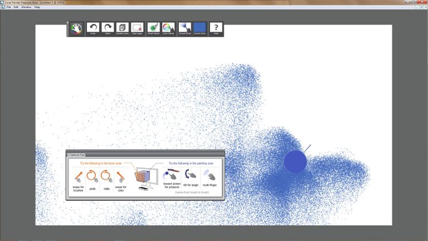Open the Edit menu

pyautogui.click(x=16, y=7)
